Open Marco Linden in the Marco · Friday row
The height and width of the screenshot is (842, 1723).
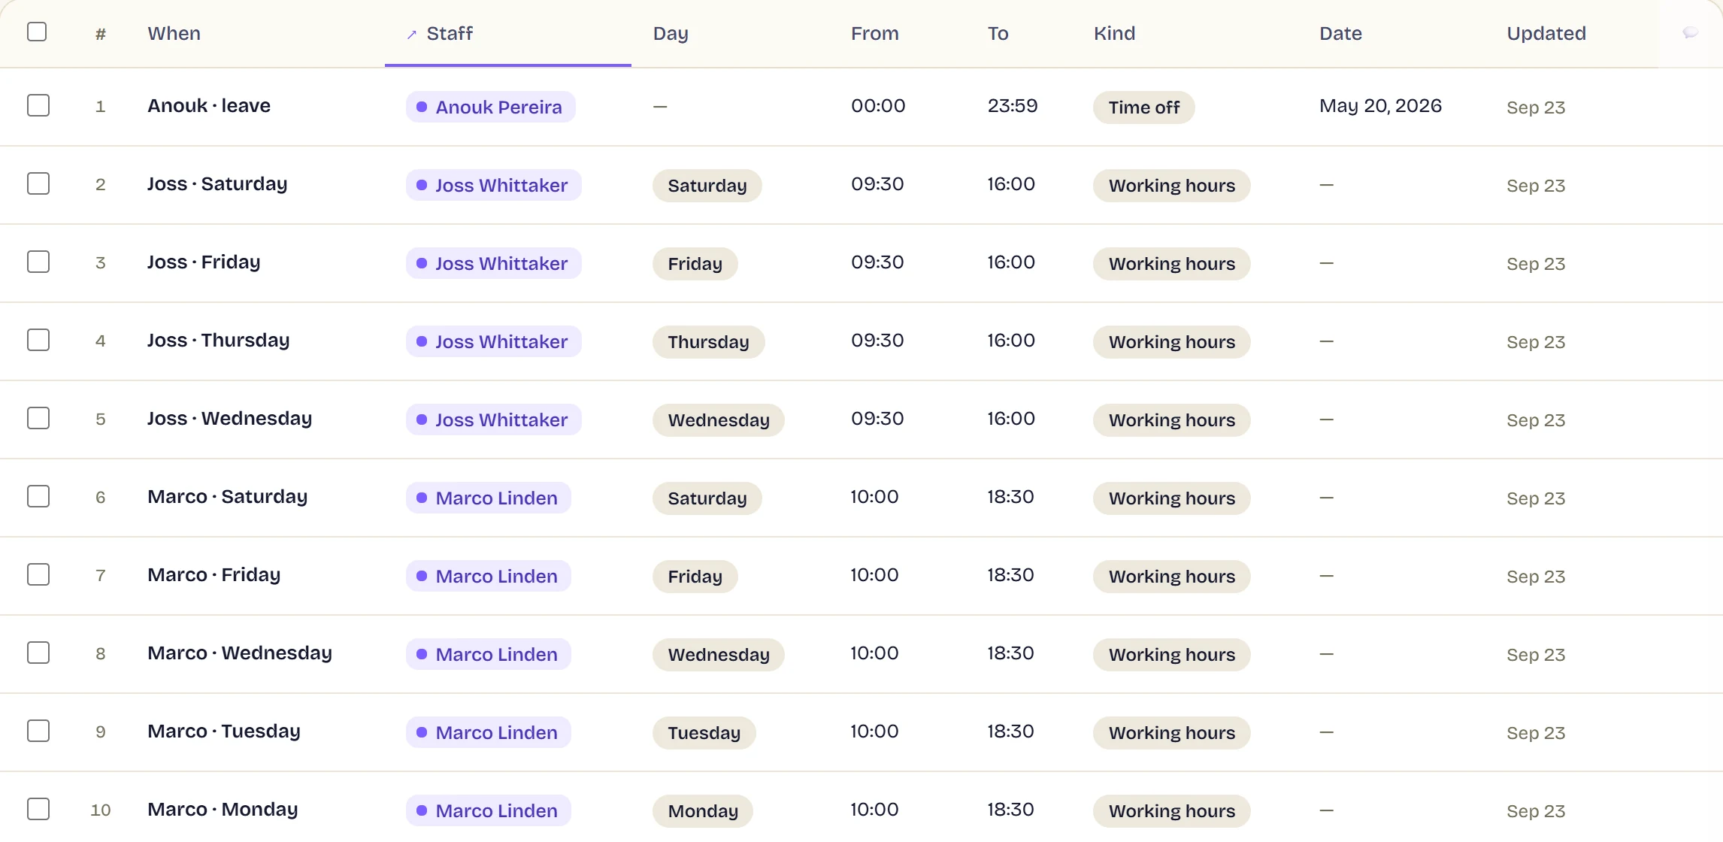pos(489,576)
